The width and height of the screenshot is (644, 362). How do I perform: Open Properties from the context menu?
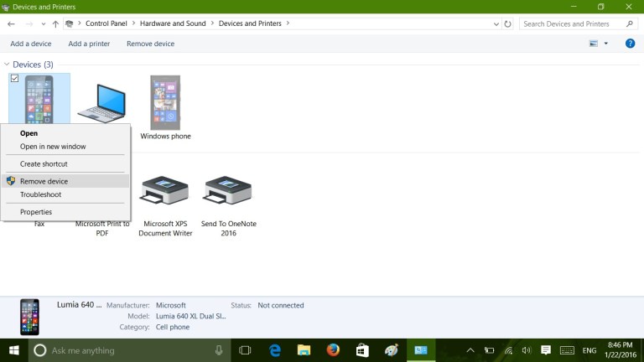[36, 212]
